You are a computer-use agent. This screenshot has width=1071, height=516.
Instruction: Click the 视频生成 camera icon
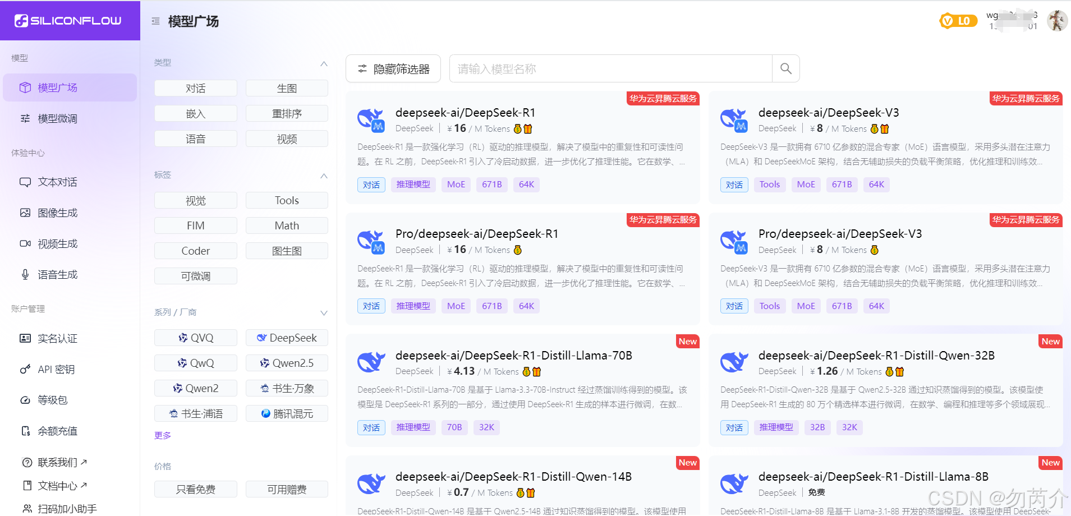pyautogui.click(x=25, y=243)
